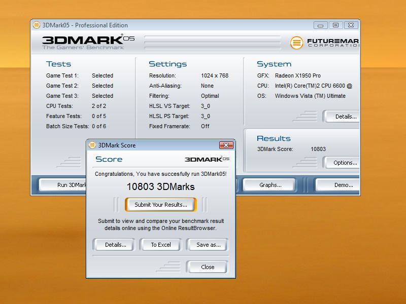Click the '10803 3DMarks' score text
This screenshot has height=304, width=406.
(x=160, y=186)
